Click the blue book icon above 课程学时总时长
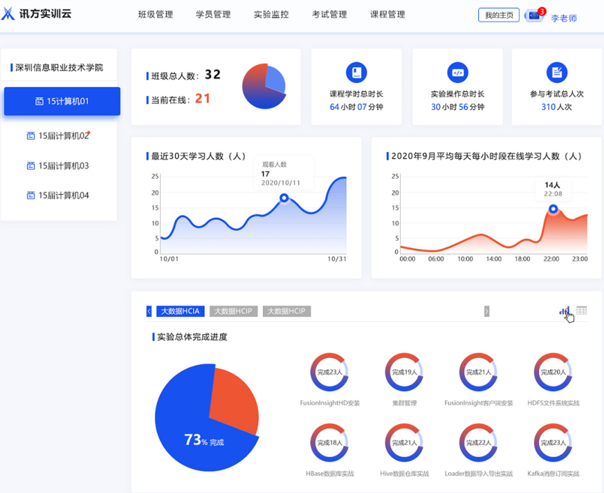604x493 pixels. tap(356, 72)
